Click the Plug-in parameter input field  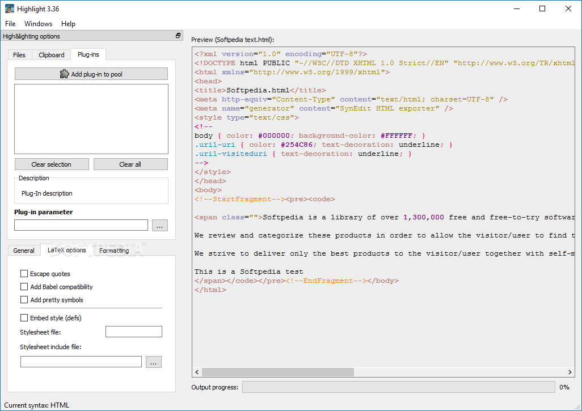81,225
